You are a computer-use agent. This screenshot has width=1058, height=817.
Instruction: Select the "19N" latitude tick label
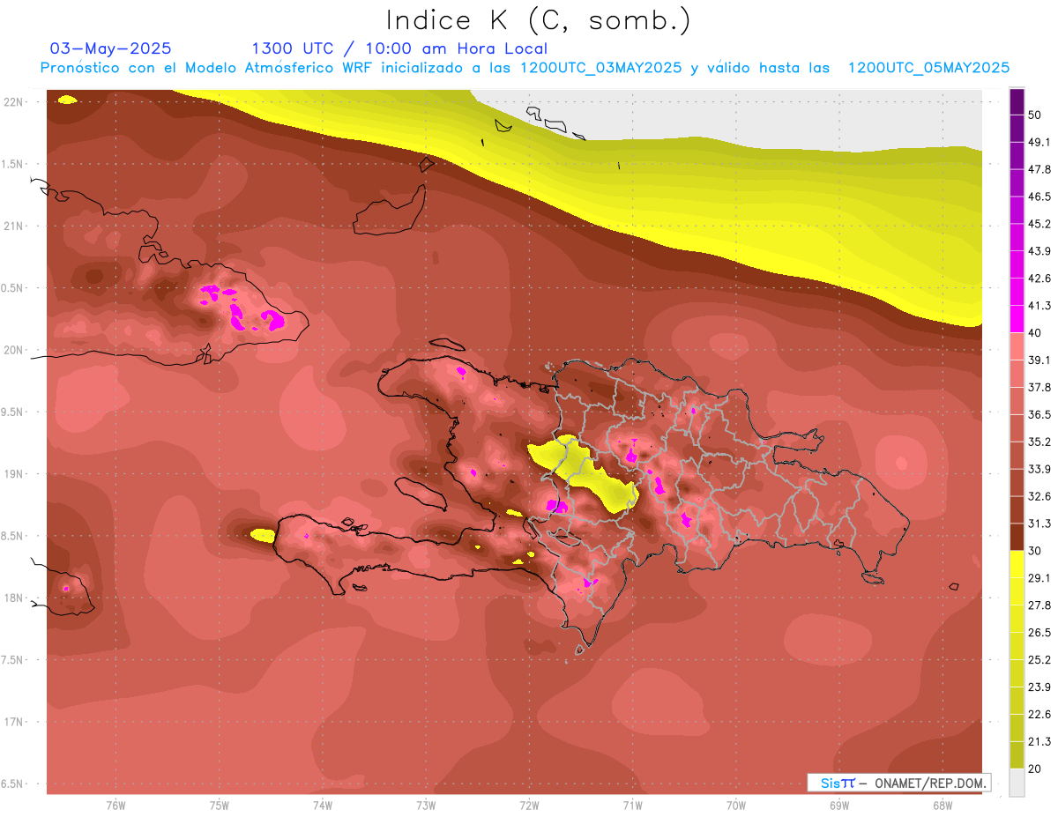[x=14, y=474]
